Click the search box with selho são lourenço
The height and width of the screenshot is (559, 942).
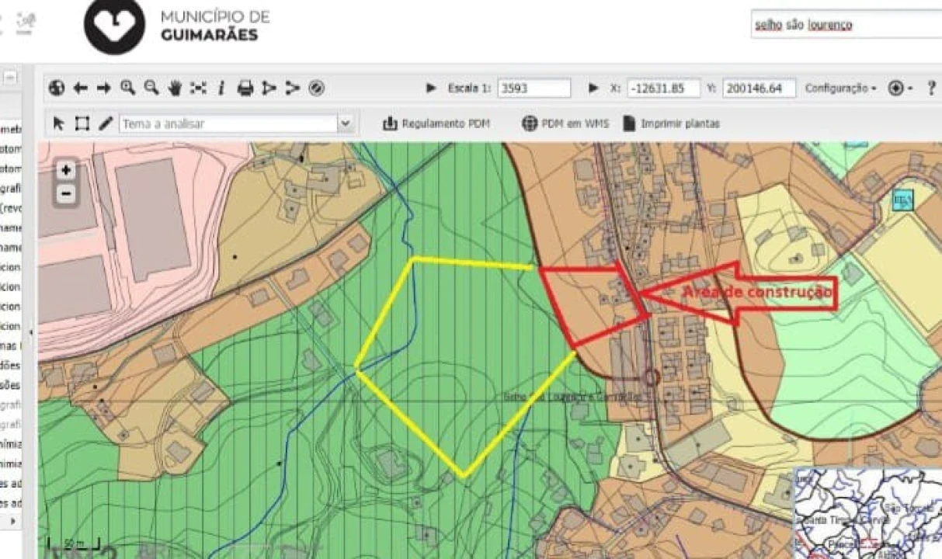tap(845, 25)
